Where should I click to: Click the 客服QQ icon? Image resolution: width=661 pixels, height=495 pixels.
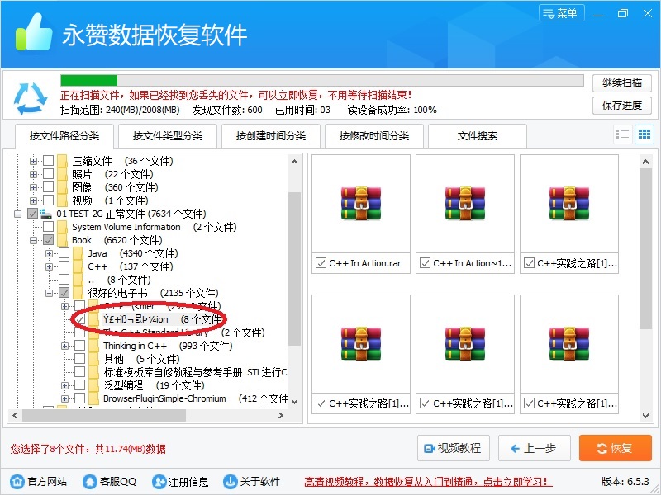89,482
